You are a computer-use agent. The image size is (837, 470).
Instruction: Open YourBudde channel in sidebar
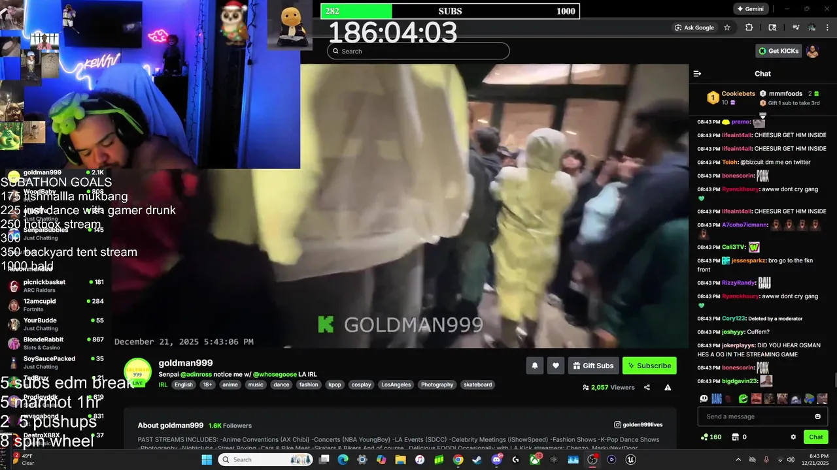56,324
